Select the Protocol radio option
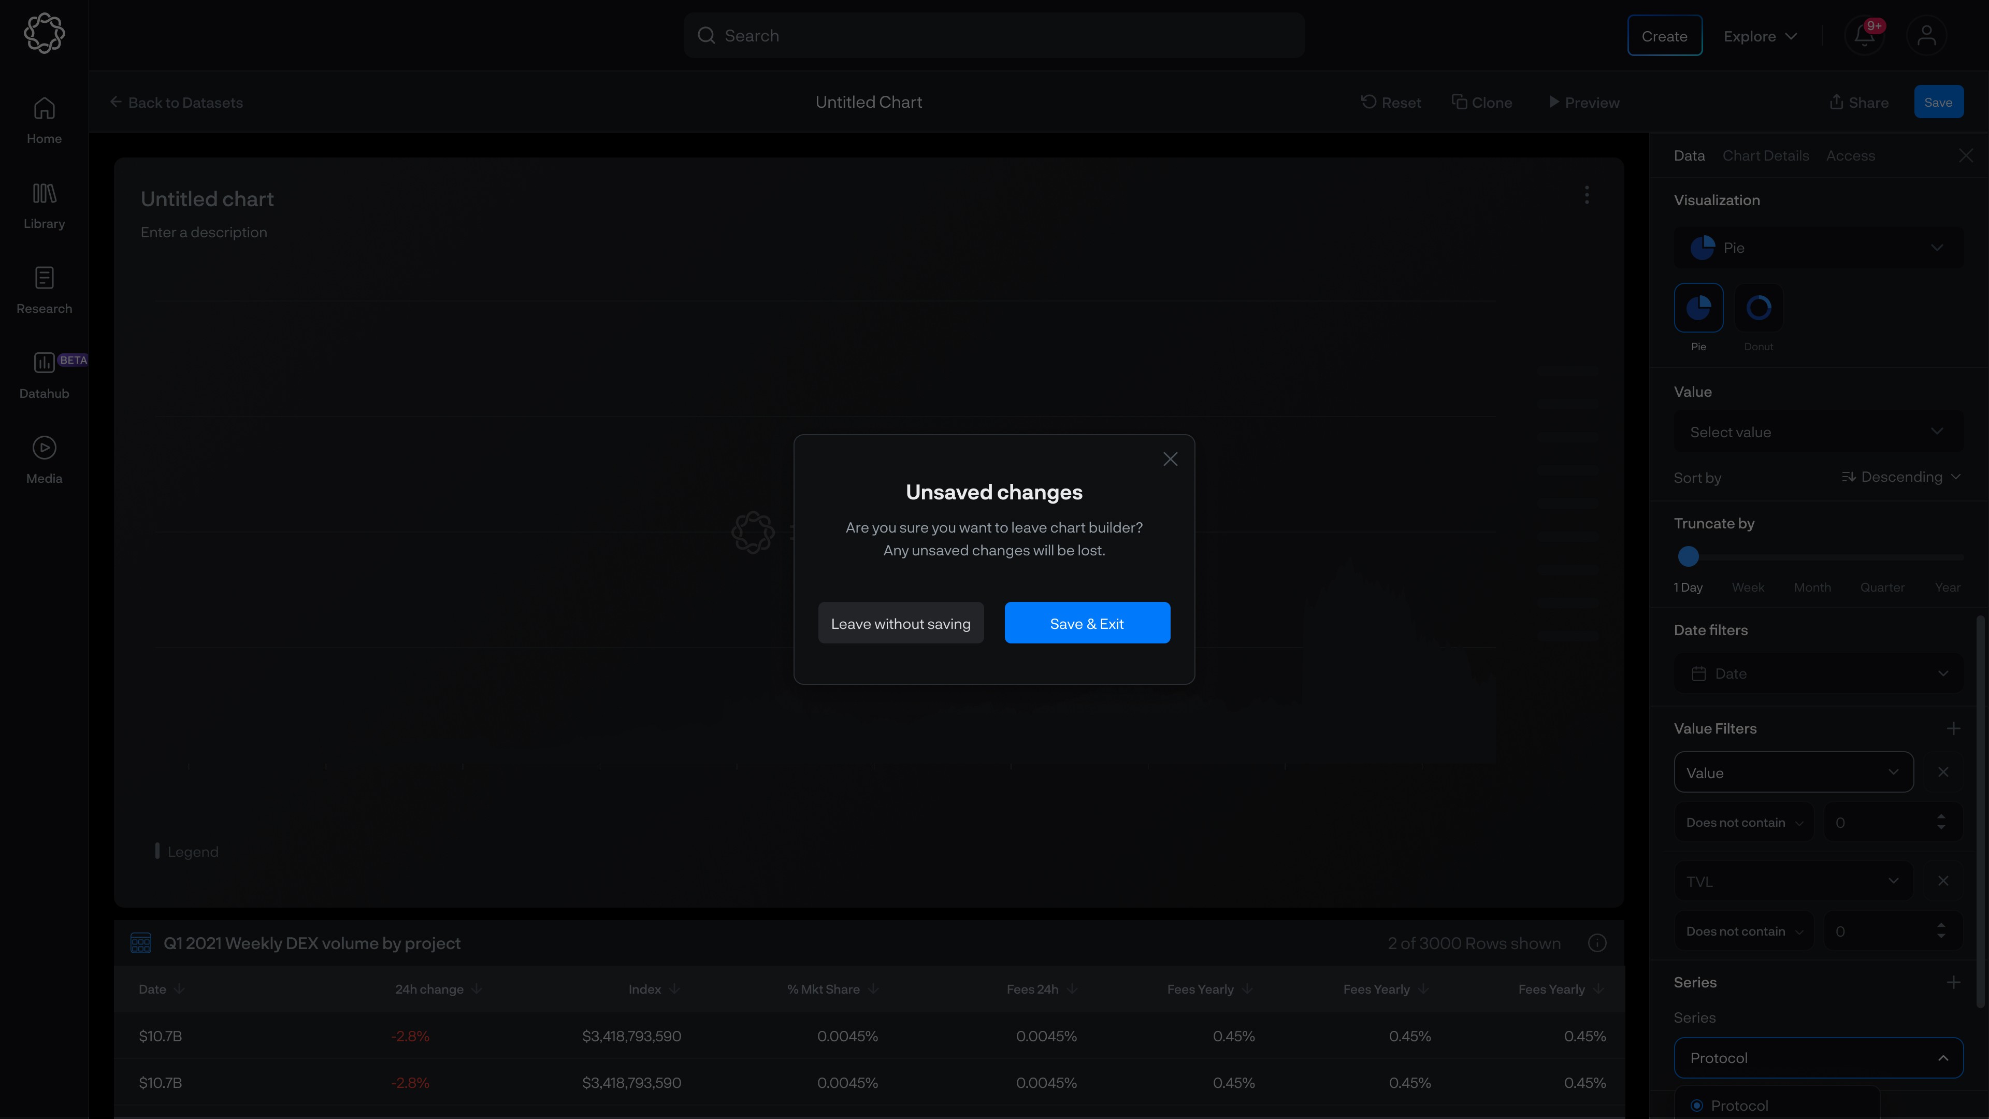Screen dimensions: 1989x1119 (1696, 1106)
